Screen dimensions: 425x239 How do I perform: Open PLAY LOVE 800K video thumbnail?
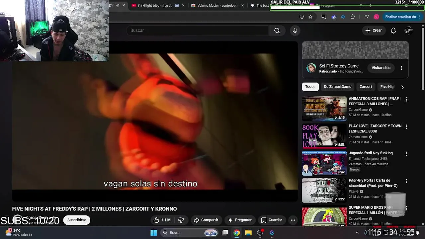coord(324,136)
